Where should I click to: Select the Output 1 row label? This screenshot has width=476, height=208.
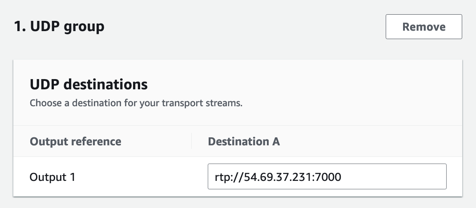coord(52,177)
